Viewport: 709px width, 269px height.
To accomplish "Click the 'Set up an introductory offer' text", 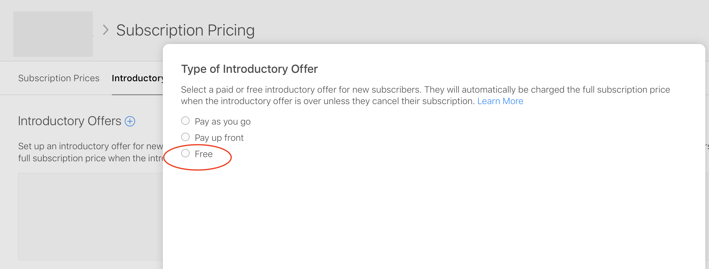I will [x=90, y=147].
